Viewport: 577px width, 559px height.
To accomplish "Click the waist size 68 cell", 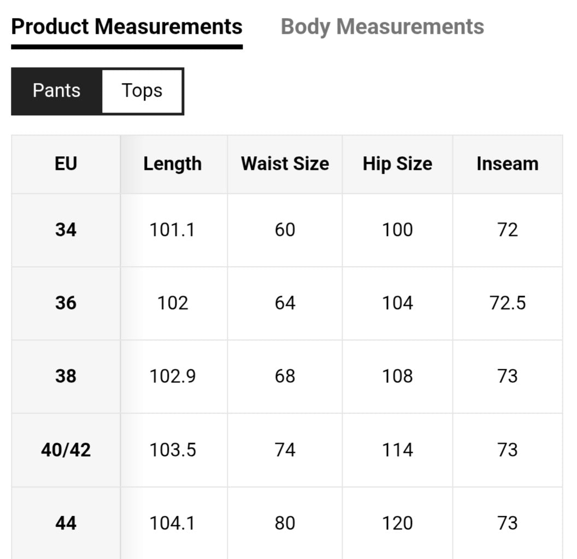I will coord(285,376).
